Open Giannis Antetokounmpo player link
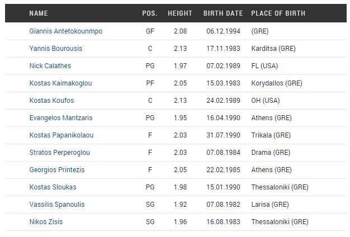 pyautogui.click(x=66, y=31)
